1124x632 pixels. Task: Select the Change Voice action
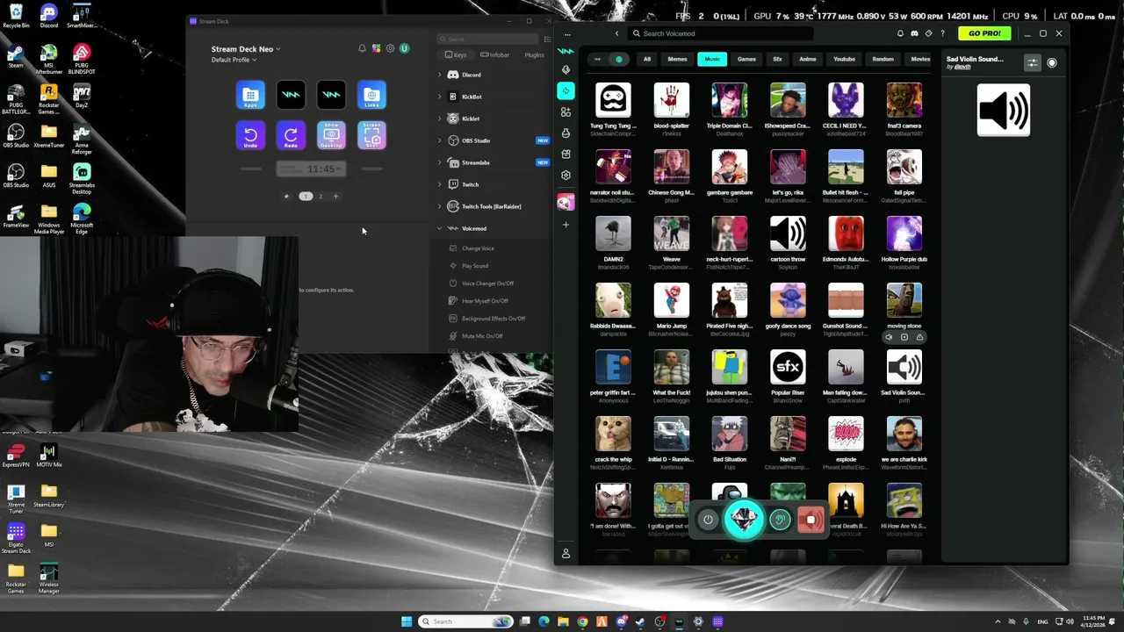pyautogui.click(x=478, y=248)
